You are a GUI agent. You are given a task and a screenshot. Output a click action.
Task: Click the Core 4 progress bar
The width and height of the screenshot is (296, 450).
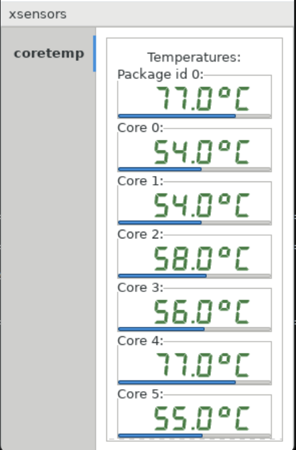(194, 382)
